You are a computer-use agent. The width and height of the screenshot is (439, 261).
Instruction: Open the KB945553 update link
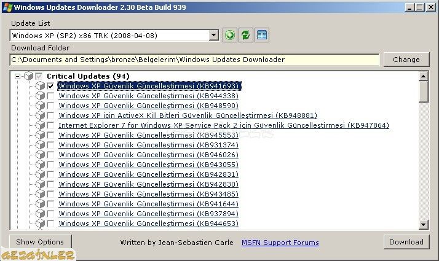[x=149, y=135]
